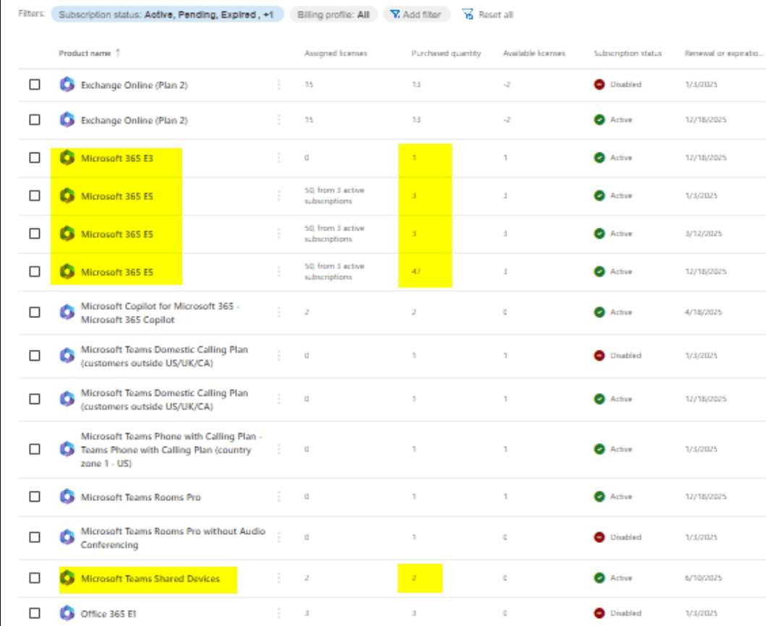This screenshot has width=766, height=626.
Task: Open Teams Rooms Pro without Audio Conferencing link
Action: pos(173,538)
